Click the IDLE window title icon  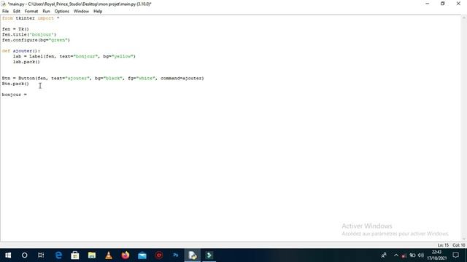coord(4,4)
